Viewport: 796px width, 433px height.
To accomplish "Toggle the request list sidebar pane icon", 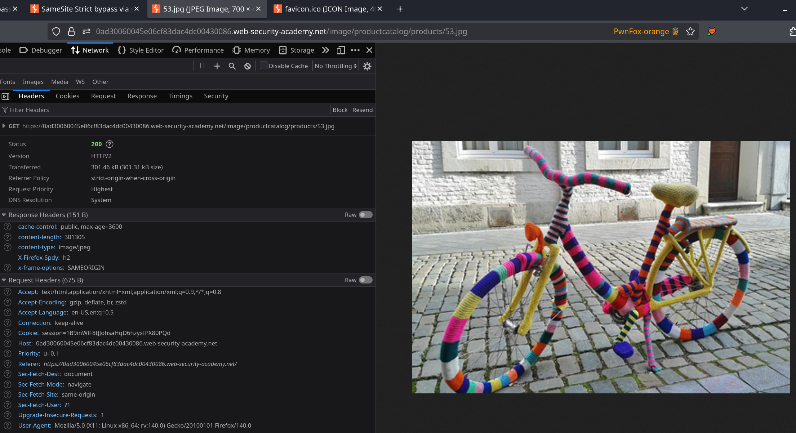I will tap(5, 97).
